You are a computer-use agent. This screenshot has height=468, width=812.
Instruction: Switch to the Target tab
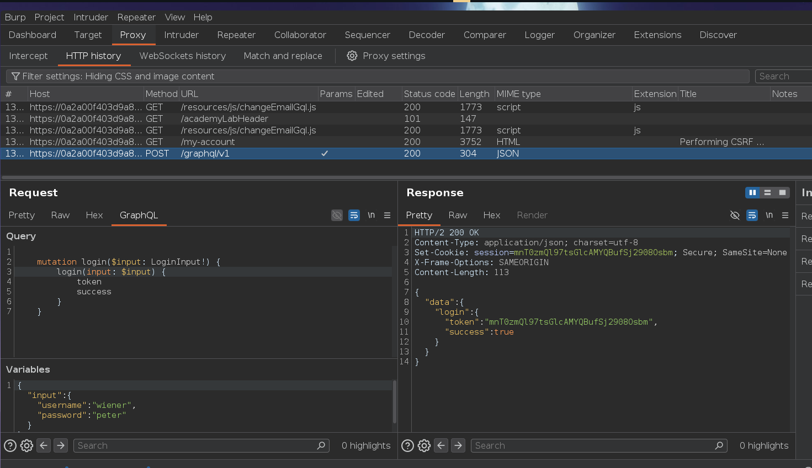[88, 35]
